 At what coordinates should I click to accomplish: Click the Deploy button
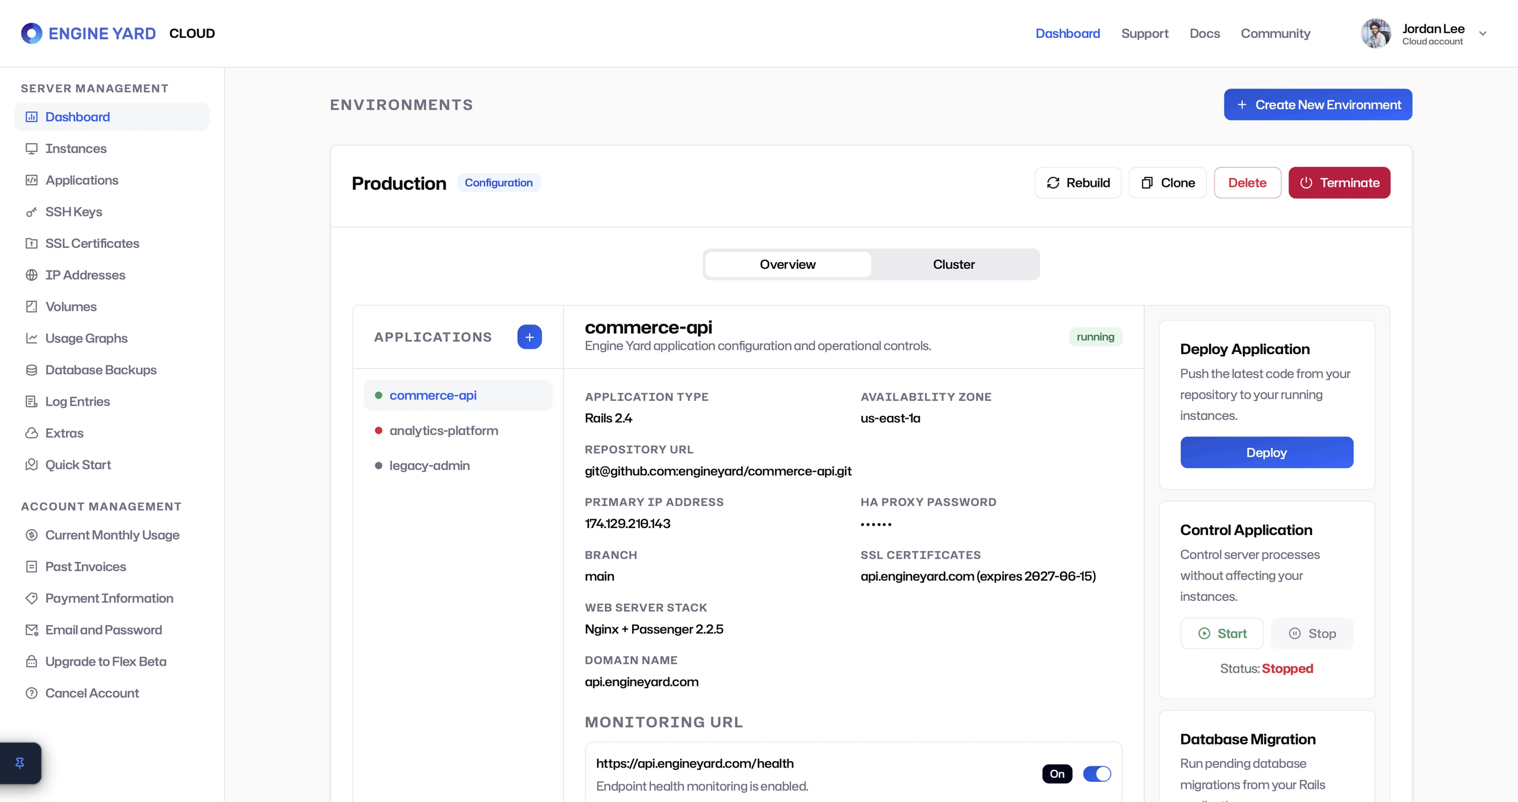[x=1267, y=453]
